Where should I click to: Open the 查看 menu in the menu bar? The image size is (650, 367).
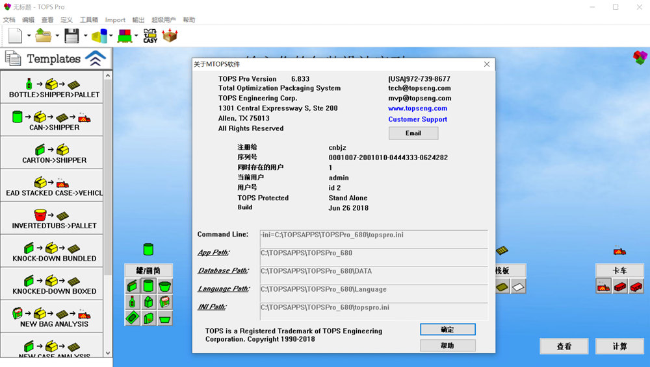47,19
